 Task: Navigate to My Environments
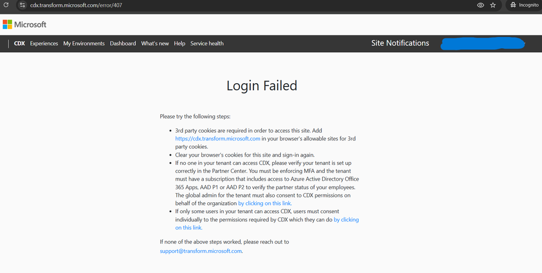tap(84, 44)
